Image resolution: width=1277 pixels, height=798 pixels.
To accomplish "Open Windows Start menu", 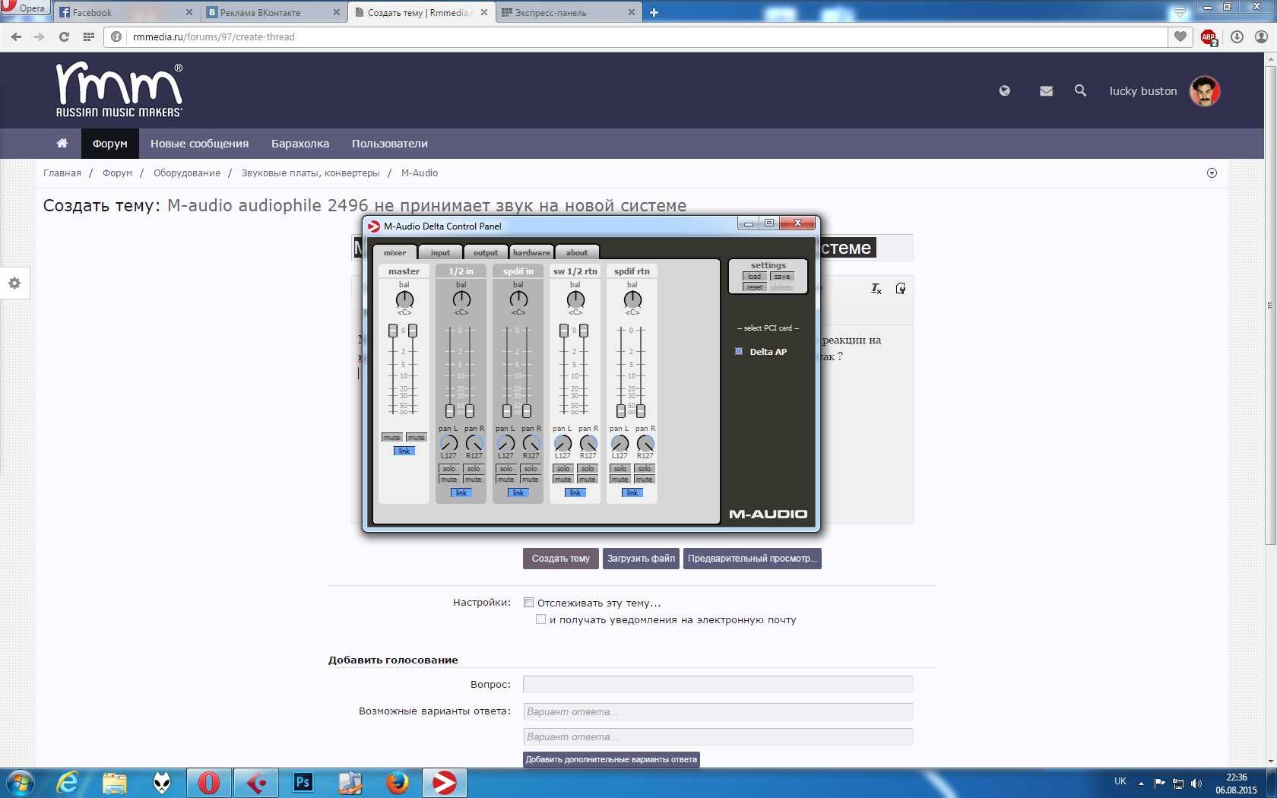I will tap(21, 783).
